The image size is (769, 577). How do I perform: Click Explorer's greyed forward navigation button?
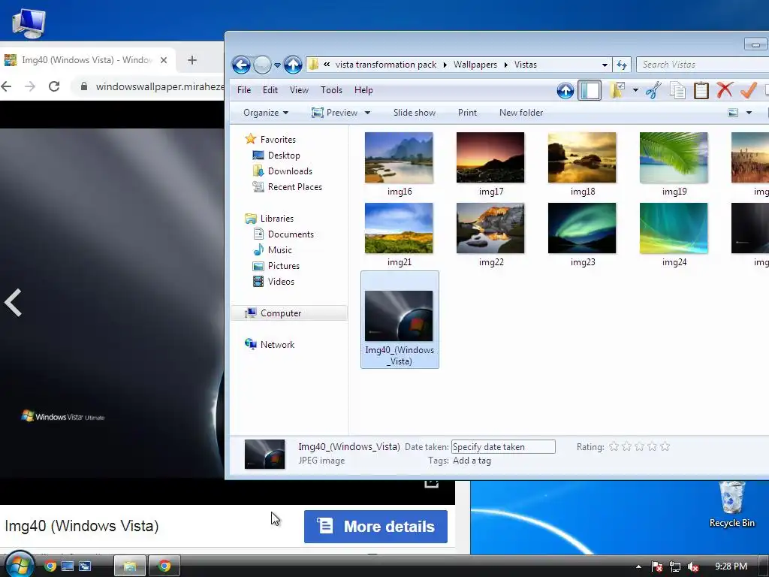point(262,65)
